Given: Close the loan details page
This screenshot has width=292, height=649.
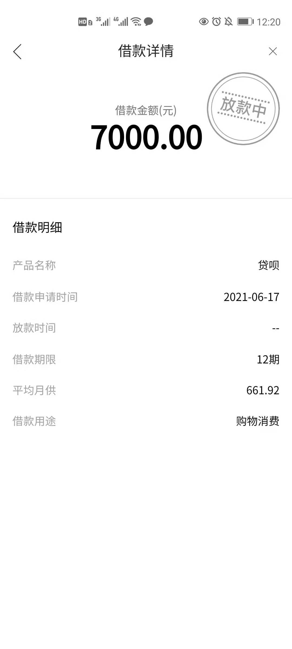Looking at the screenshot, I should coord(273,51).
